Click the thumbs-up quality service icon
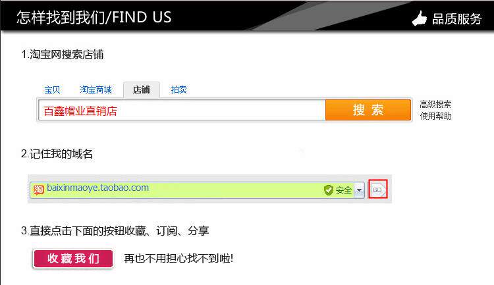Image resolution: width=494 pixels, height=285 pixels. [x=420, y=18]
